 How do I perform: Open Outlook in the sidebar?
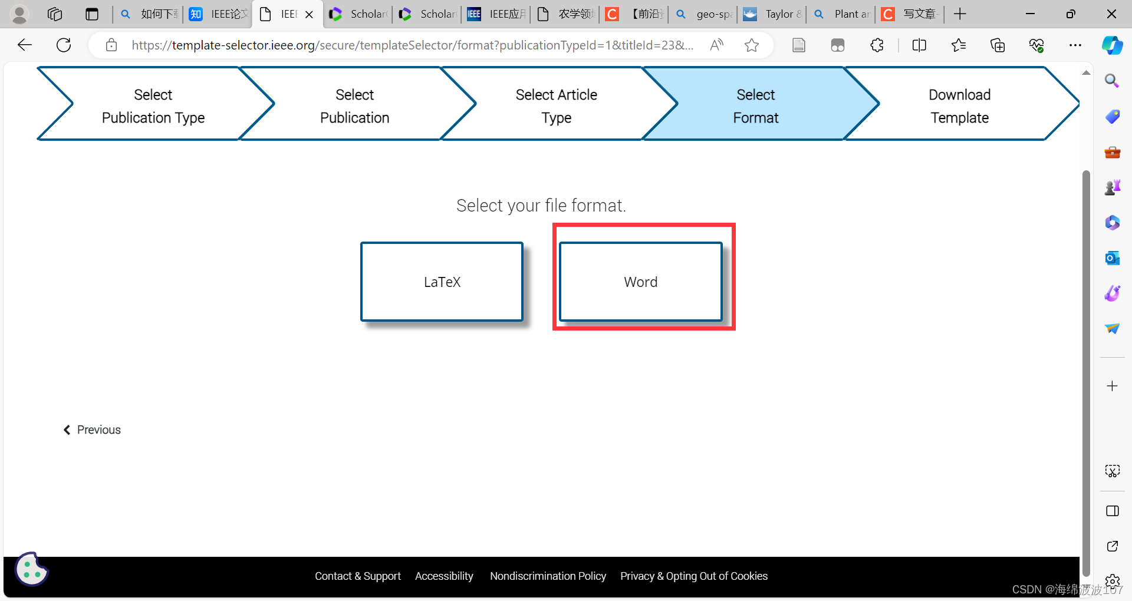coord(1112,258)
